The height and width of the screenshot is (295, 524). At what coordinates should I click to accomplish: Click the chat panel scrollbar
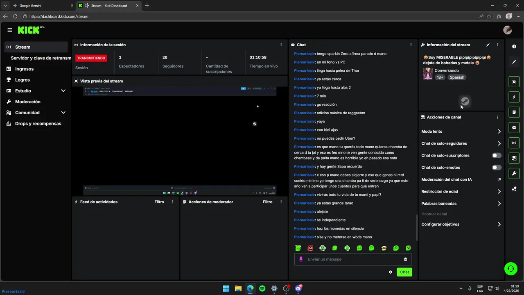(417, 228)
